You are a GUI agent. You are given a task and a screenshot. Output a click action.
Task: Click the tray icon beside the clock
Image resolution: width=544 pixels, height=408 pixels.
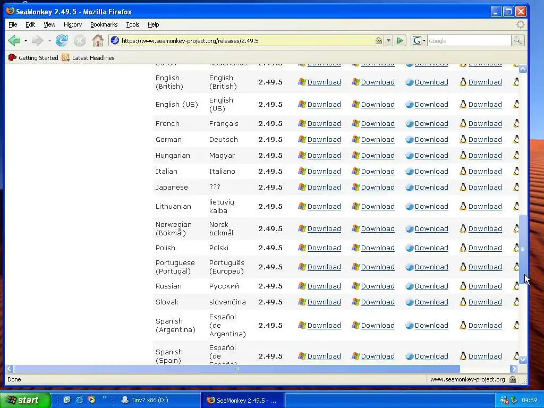pyautogui.click(x=514, y=400)
